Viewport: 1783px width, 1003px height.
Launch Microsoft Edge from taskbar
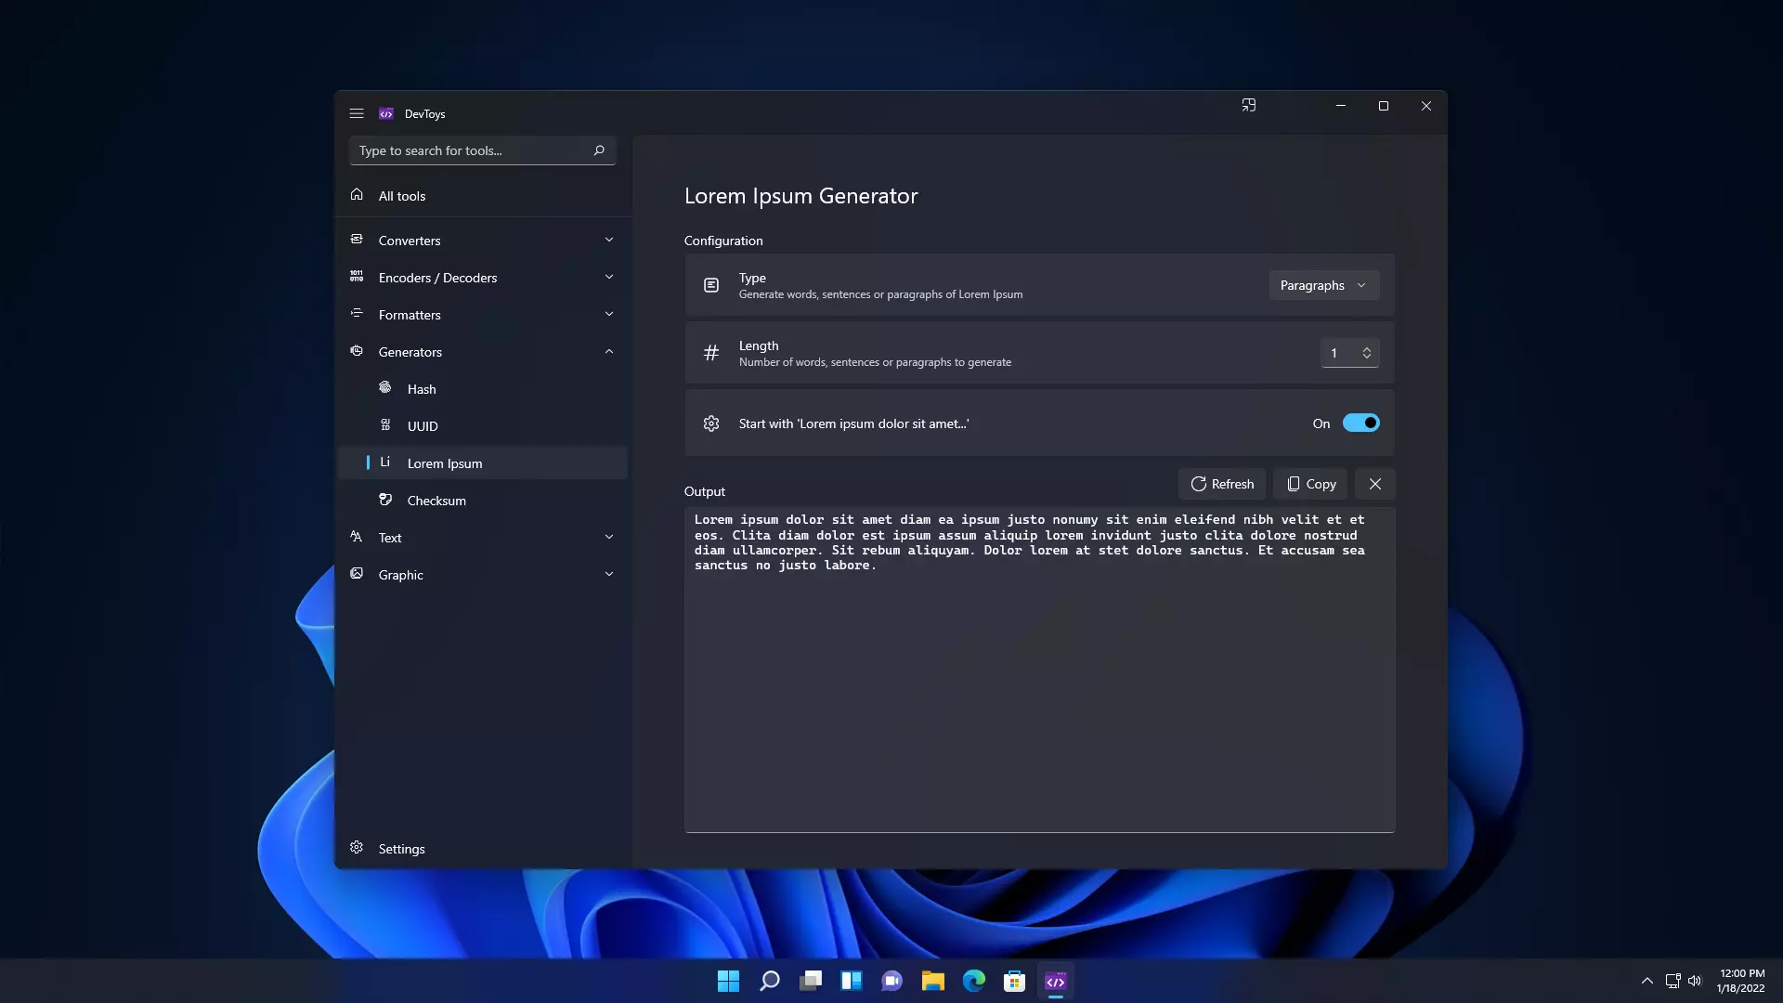(974, 981)
